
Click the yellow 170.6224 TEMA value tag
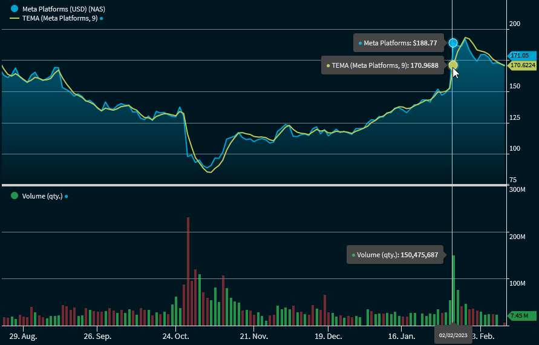[521, 65]
